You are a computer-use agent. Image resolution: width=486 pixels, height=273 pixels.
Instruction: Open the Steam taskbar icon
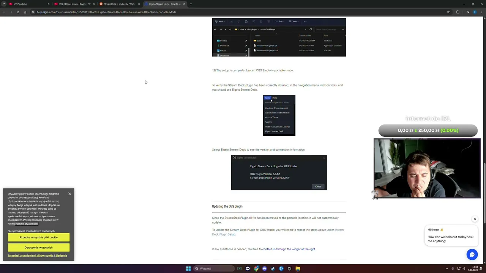click(273, 268)
